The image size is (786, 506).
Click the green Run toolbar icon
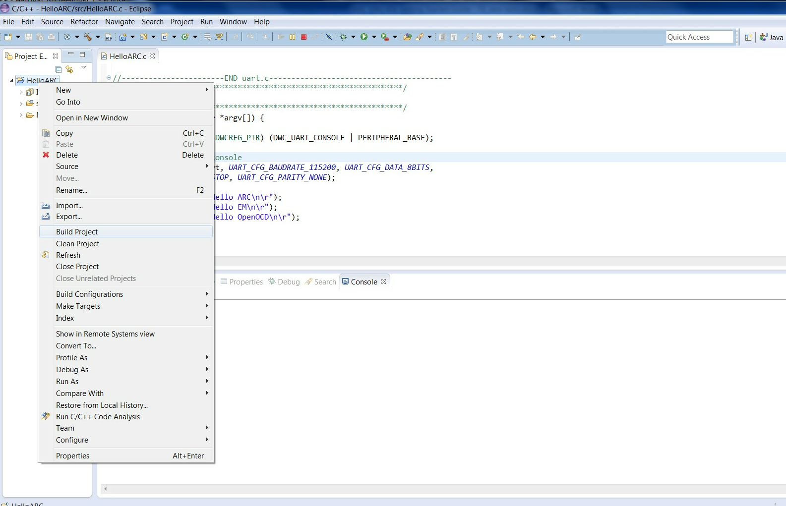pos(364,37)
